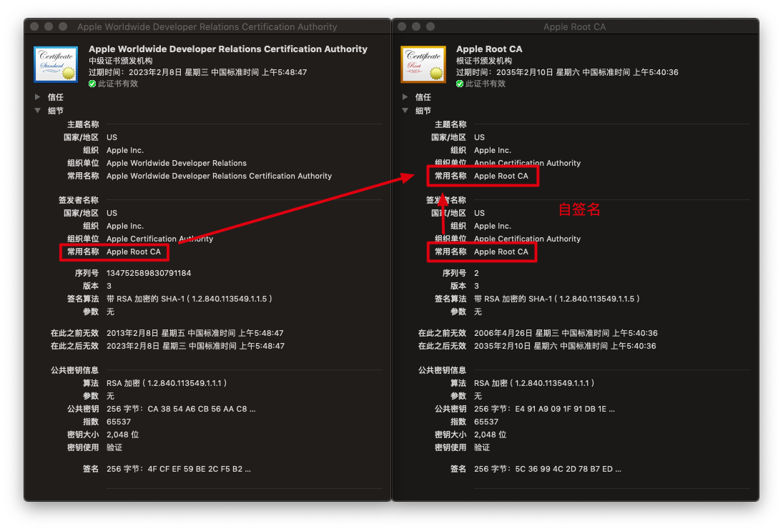Select WWDR common name value under 主题名称
The image size is (783, 531).
click(220, 177)
